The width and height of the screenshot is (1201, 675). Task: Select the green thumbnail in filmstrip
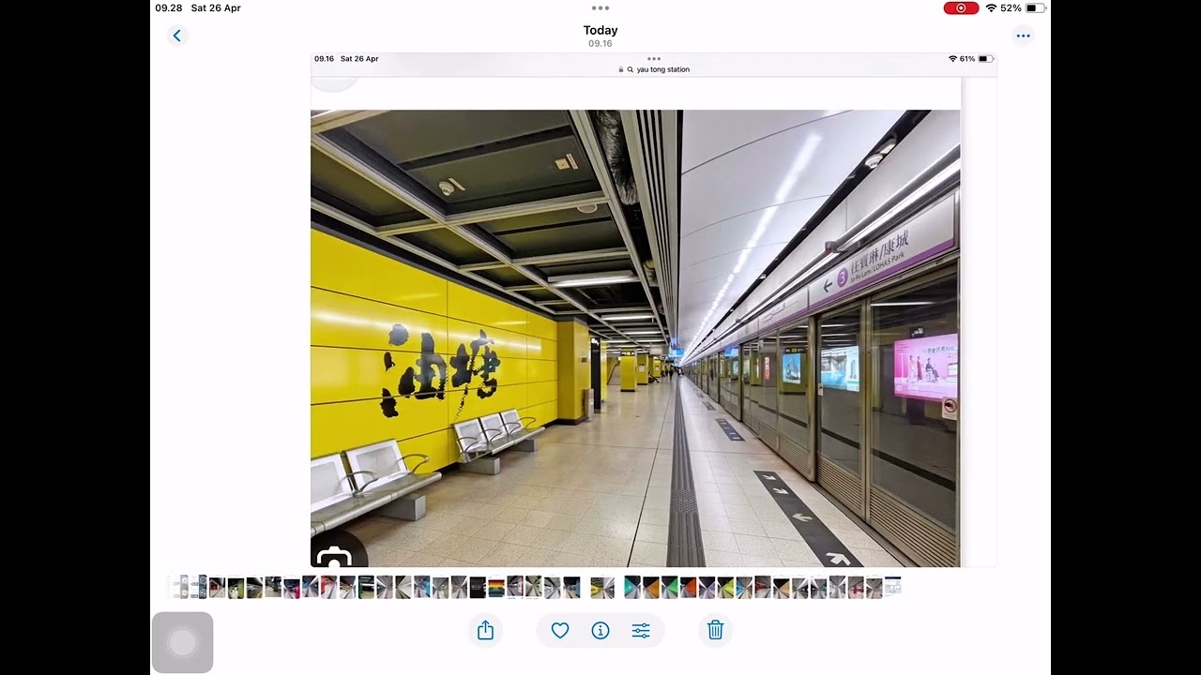point(668,588)
